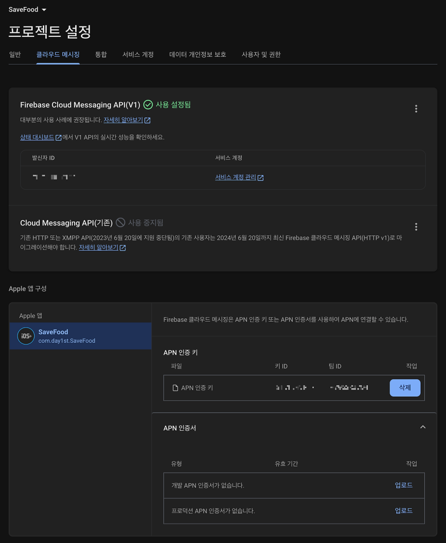446x543 pixels.
Task: Upload a development APN certificate
Action: (x=404, y=485)
